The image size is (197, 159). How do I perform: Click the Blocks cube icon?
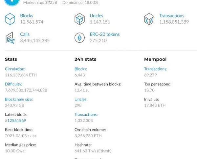[x=10, y=19]
